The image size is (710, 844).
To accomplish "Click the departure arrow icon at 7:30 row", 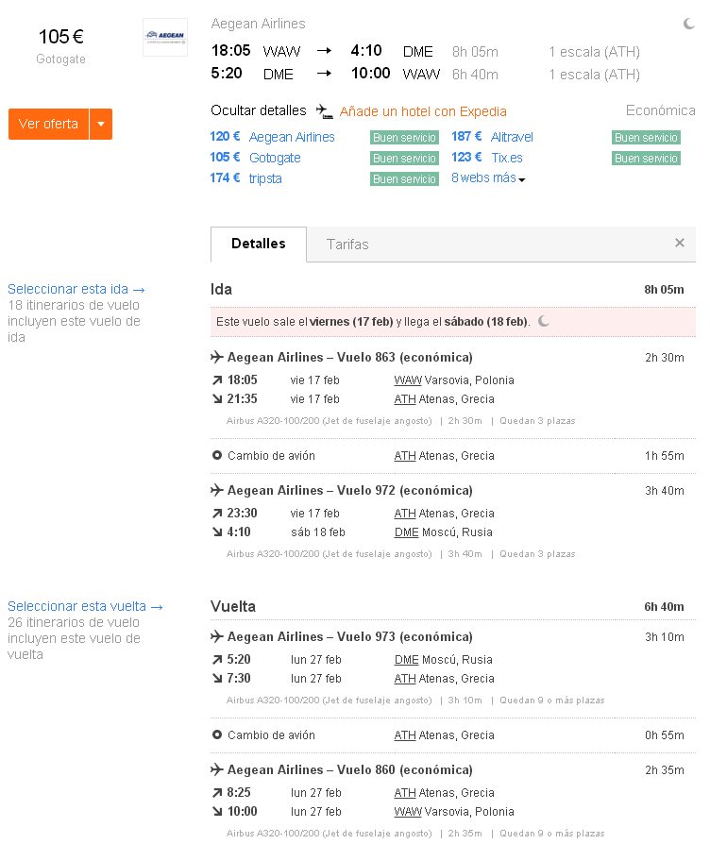I will click(217, 678).
